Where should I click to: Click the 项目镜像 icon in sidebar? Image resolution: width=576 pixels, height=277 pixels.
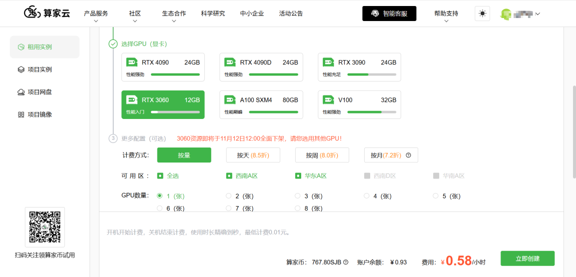click(x=21, y=114)
